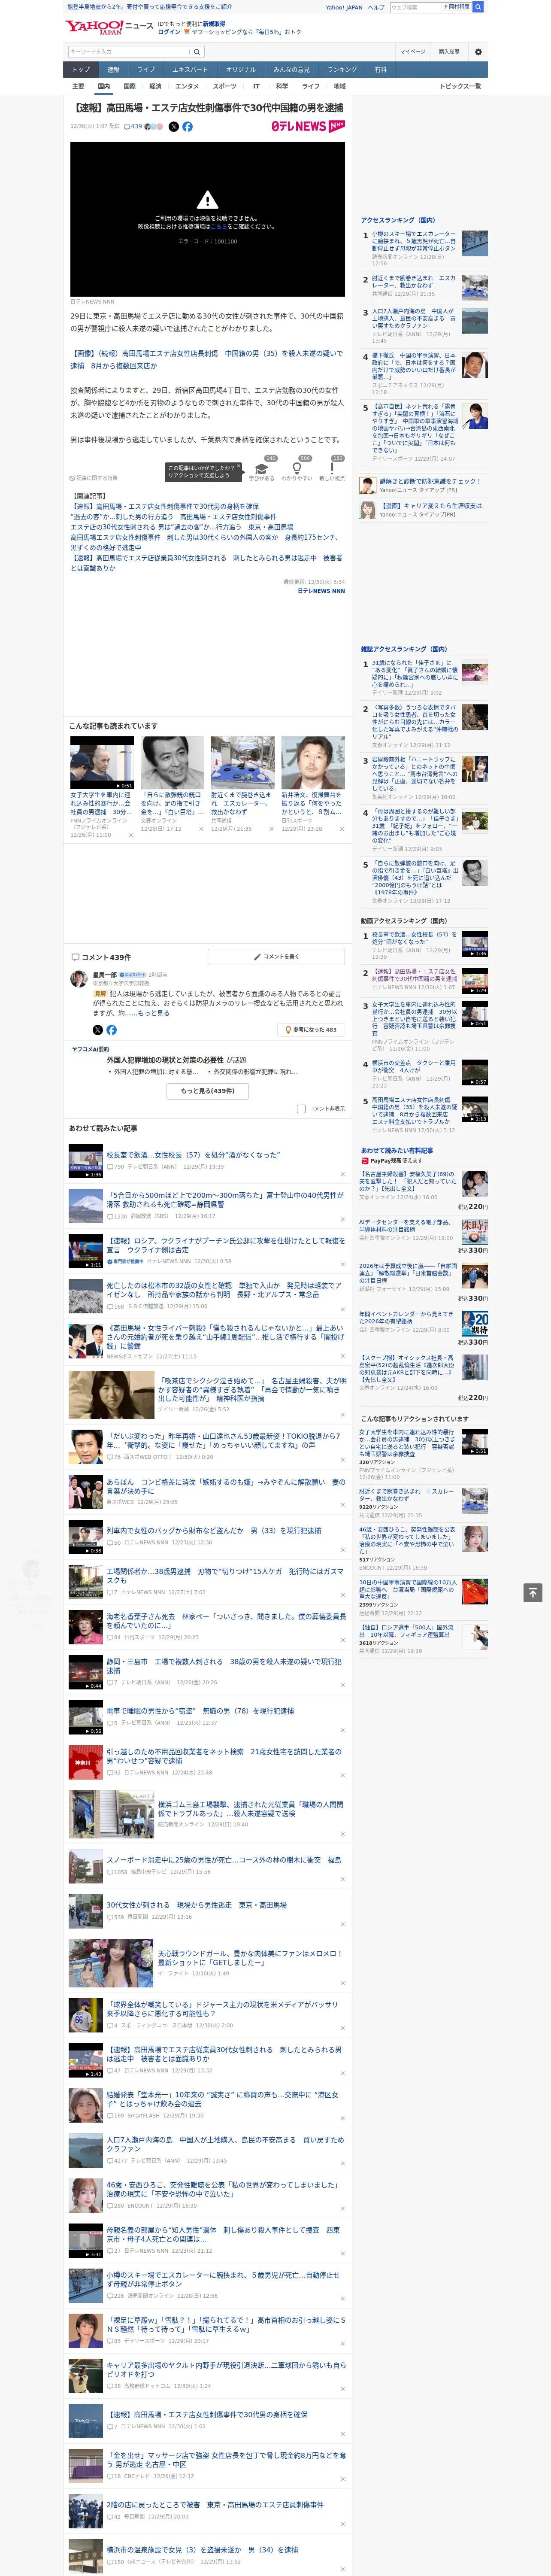Open スノーボード滑走中に25歳の男性が死亡 article
This screenshot has width=551, height=2576.
(x=224, y=1859)
